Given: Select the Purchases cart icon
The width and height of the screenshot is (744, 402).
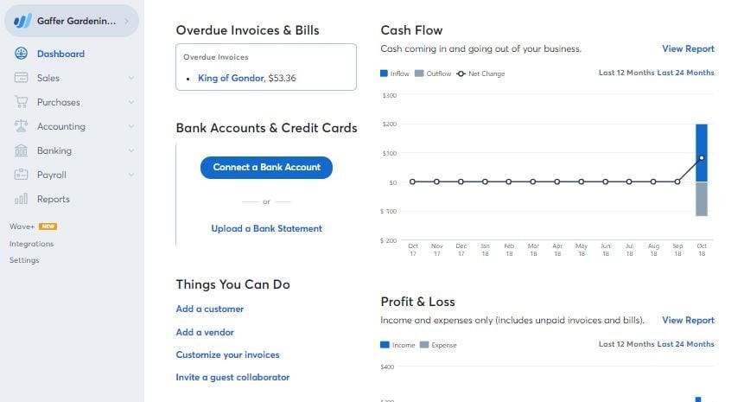Looking at the screenshot, I should point(22,101).
